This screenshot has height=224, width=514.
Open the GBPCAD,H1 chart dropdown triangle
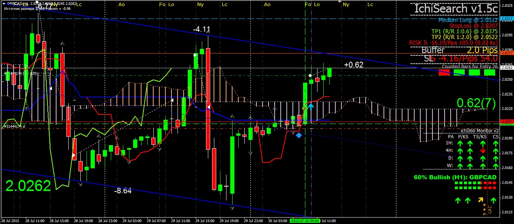[x=4, y=3]
